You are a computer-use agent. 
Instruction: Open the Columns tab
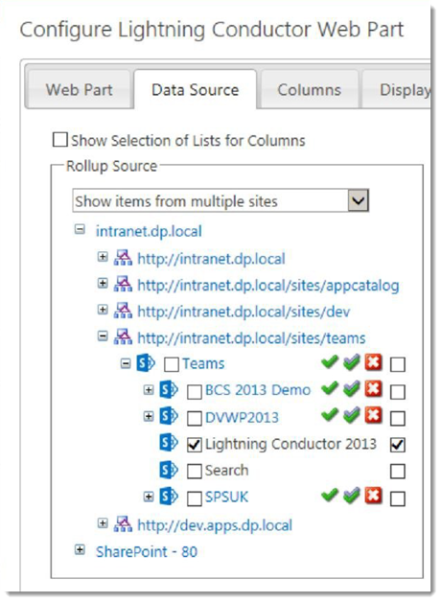pyautogui.click(x=310, y=89)
